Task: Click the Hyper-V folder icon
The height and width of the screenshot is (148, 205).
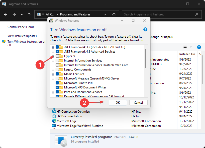Action: pos(61,56)
